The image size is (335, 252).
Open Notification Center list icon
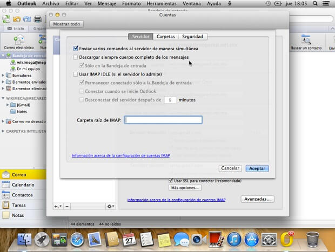click(x=326, y=3)
